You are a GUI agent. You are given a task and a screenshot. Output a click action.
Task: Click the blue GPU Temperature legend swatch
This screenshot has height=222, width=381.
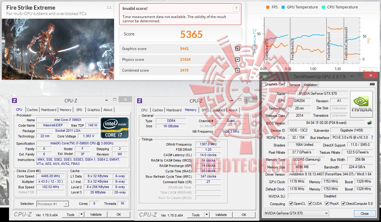pyautogui.click(x=283, y=7)
